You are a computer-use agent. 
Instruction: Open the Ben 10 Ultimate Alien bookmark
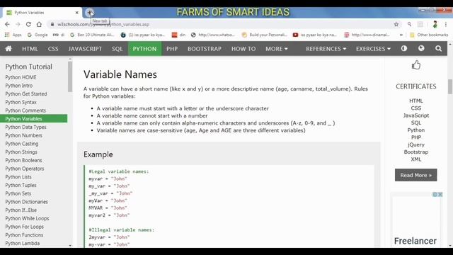[x=92, y=35]
